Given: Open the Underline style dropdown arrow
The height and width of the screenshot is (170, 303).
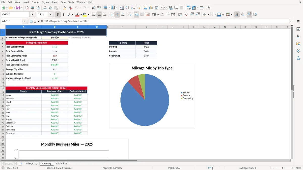Looking at the screenshot, I should [x=72, y=15].
